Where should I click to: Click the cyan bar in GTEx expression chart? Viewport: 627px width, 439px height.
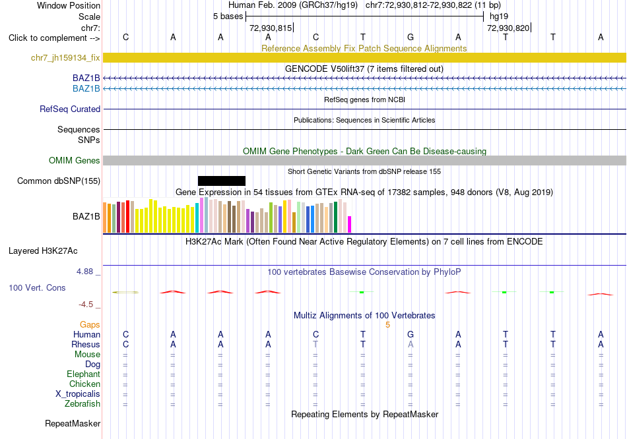[x=197, y=218]
